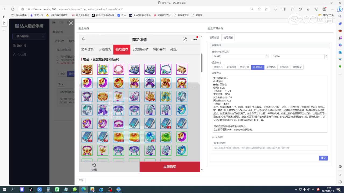This screenshot has width=344, height=193.
Task: Open the Edge browser taskbar icon
Action: tap(83, 189)
